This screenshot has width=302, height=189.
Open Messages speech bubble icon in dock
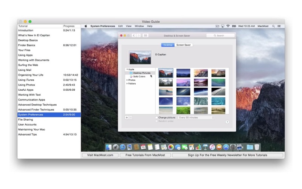tap(178, 147)
